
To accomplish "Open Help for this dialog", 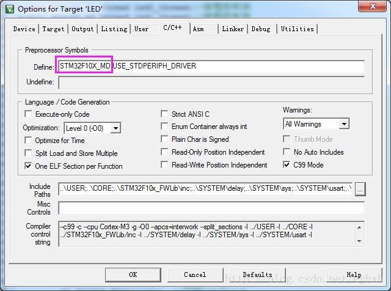I will coord(354,274).
